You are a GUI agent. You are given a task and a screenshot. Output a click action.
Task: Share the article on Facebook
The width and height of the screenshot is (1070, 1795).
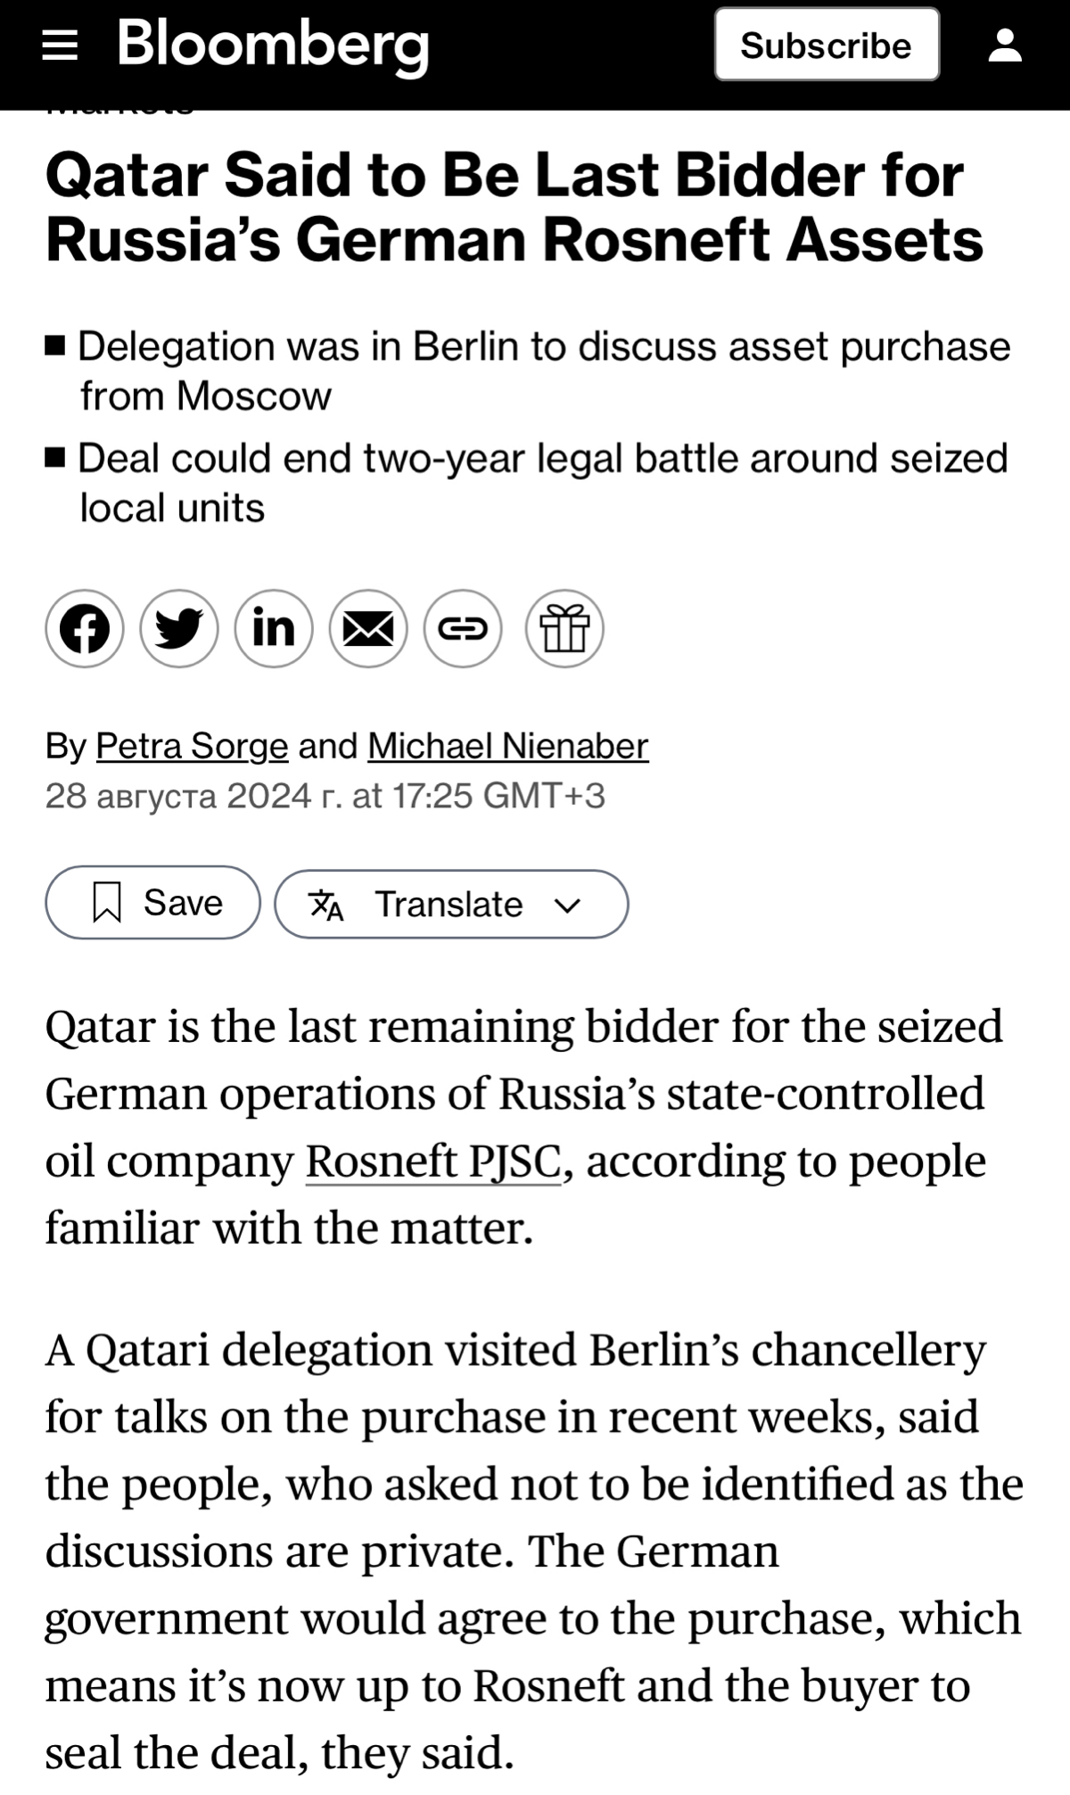[86, 628]
